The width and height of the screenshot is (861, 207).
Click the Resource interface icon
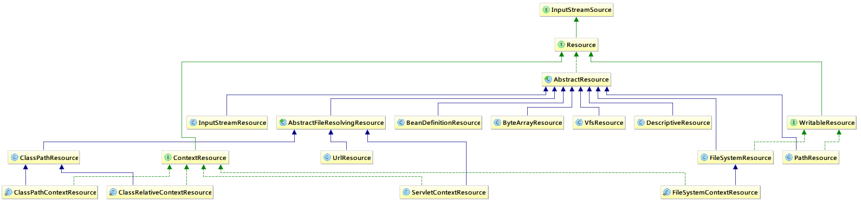561,45
